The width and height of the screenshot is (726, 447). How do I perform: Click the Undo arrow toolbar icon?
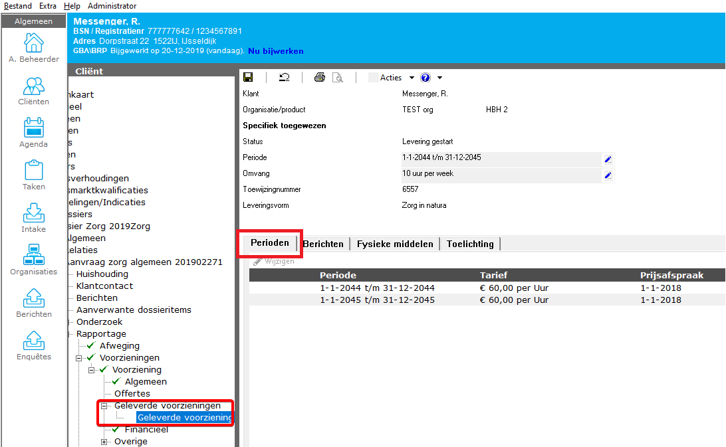coord(284,78)
